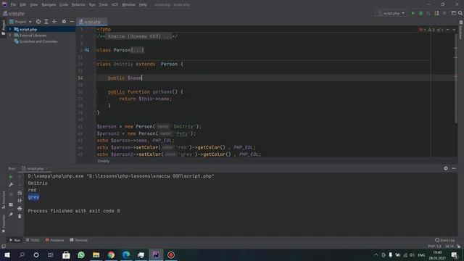Screen dimensions: 464x261
Task: Start debugging with the green bug icon
Action: [420, 13]
